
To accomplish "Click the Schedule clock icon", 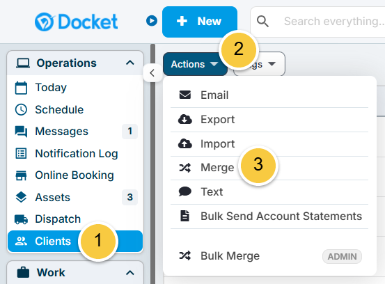I will pos(21,109).
